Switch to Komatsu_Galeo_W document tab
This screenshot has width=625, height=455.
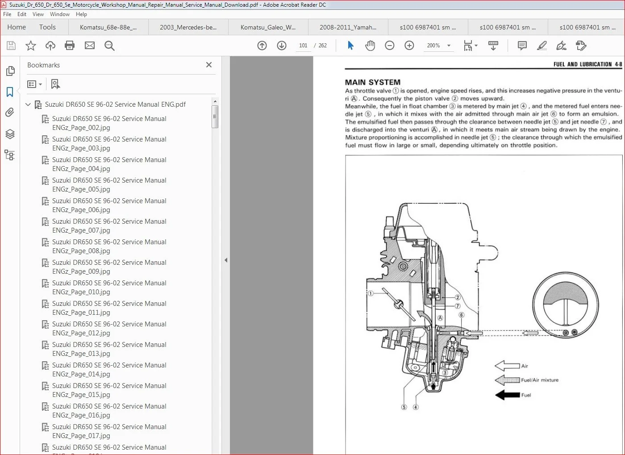268,27
